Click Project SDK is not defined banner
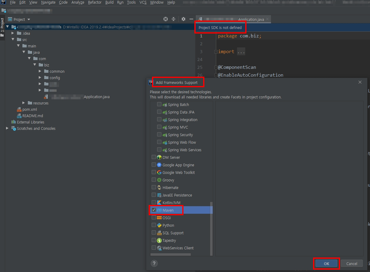The image size is (370, 272). pyautogui.click(x=220, y=27)
